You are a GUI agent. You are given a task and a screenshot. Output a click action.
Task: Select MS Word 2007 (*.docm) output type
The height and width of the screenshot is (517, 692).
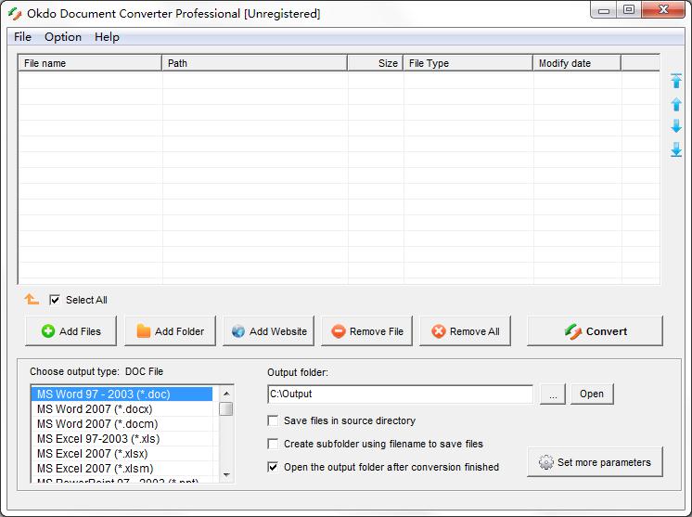click(x=122, y=424)
